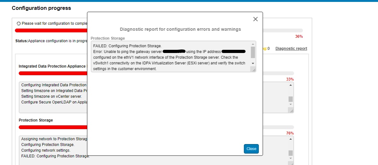Click scroll-down arrow of the Appliance log box
Viewport: 378px width, 165px height.
(290, 104)
